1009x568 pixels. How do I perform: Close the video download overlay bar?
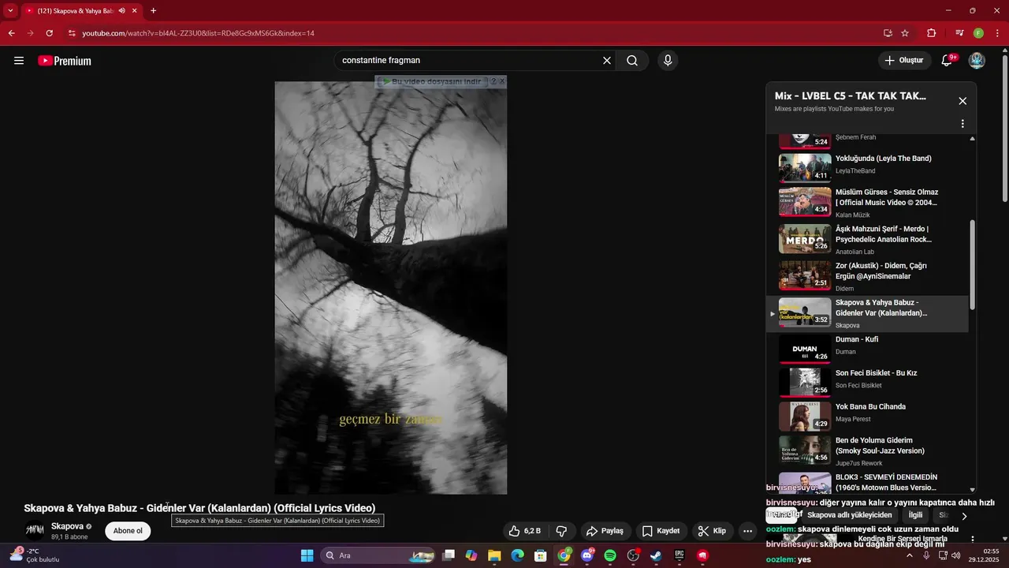tap(502, 81)
